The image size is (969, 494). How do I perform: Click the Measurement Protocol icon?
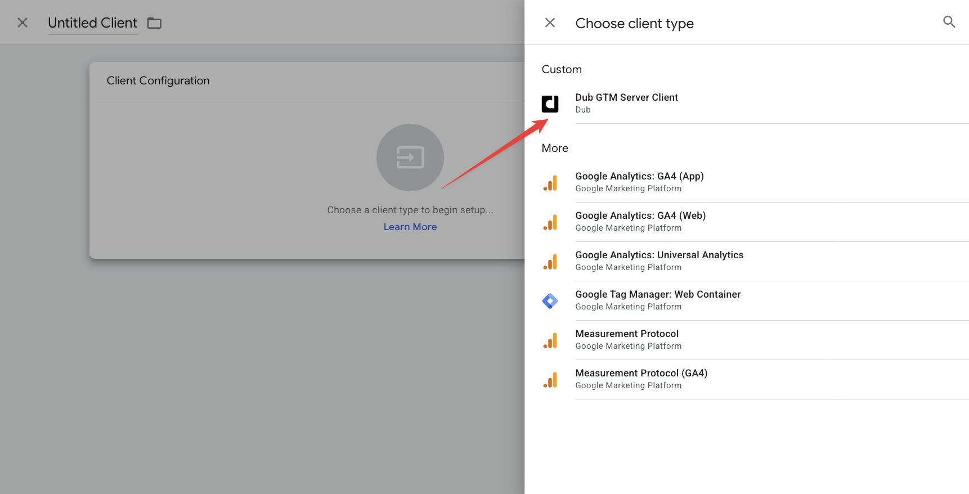(550, 340)
